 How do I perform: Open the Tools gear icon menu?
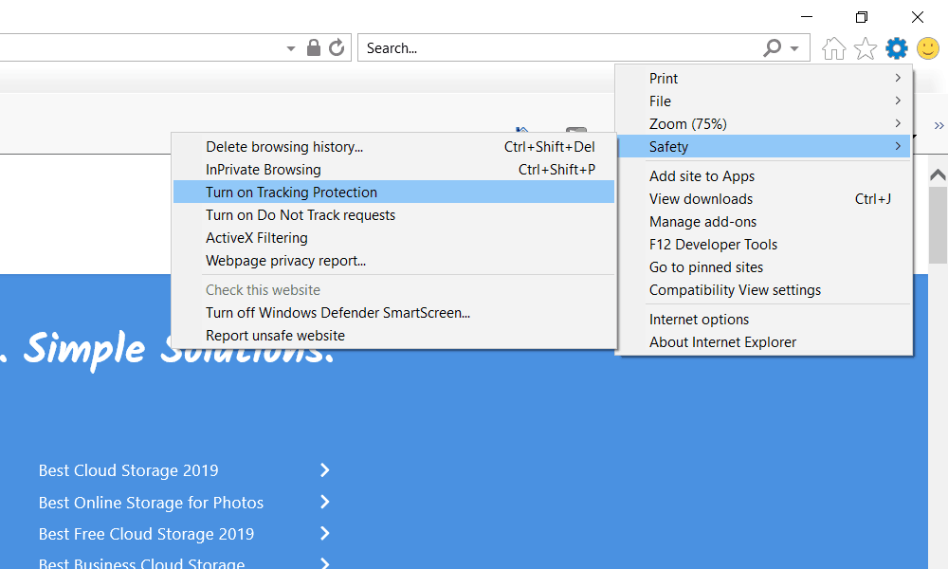pos(896,48)
